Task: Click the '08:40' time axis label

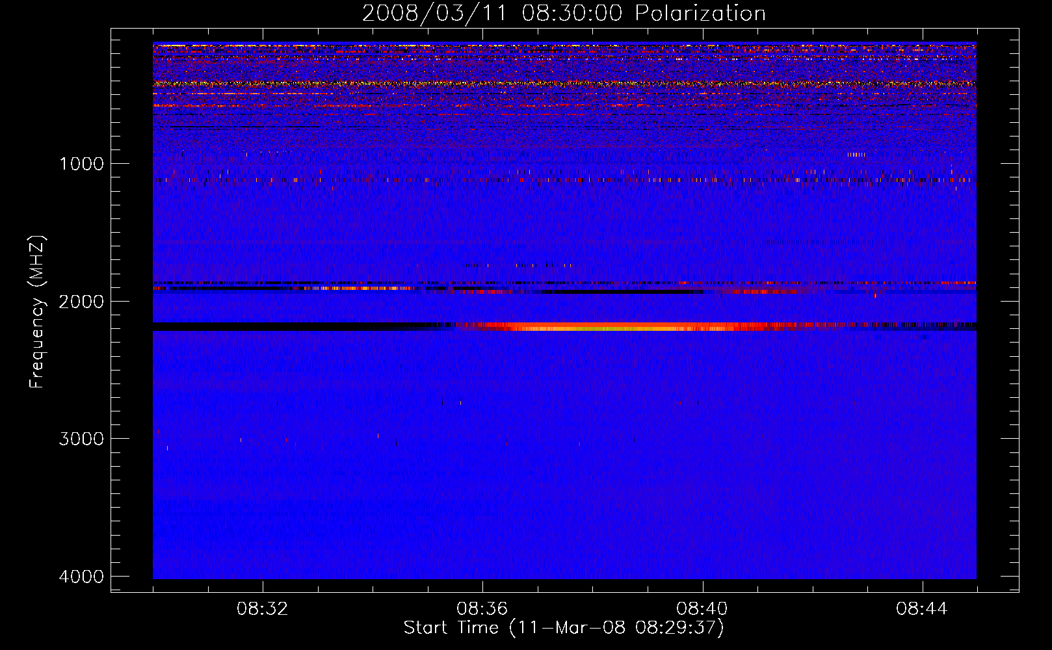Action: click(x=702, y=609)
